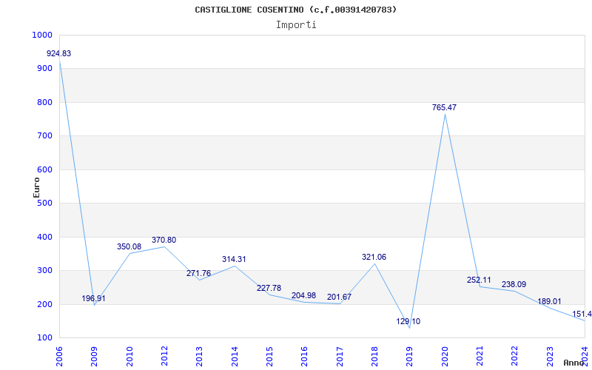Viewport: 592px width, 370px height.
Task: Click the Euro y-axis label
Action: pos(36,187)
